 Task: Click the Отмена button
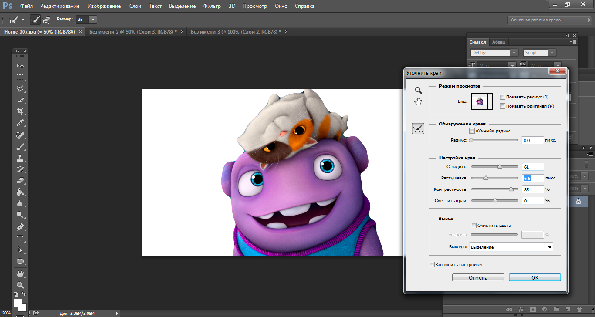(478, 277)
